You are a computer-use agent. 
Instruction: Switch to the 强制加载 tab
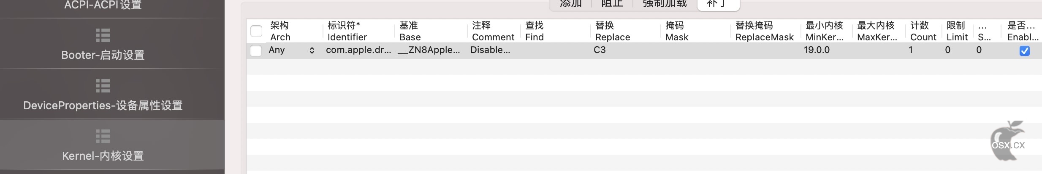[665, 4]
